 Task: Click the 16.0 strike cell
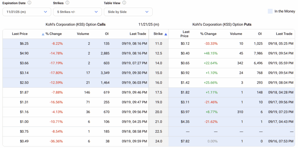point(159,83)
